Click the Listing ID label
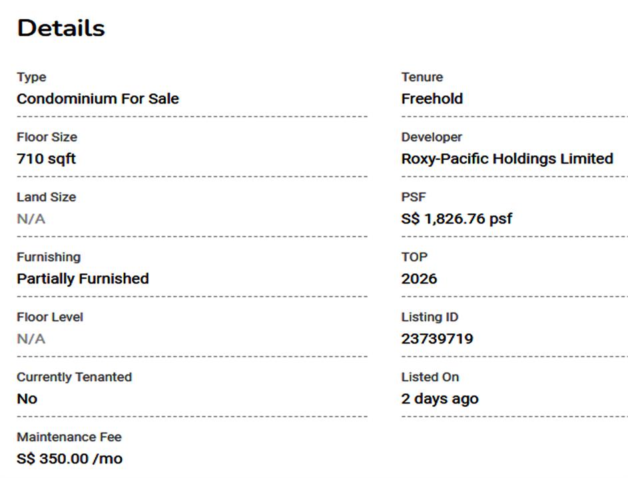Screen dimensions: 628x478 click(430, 317)
